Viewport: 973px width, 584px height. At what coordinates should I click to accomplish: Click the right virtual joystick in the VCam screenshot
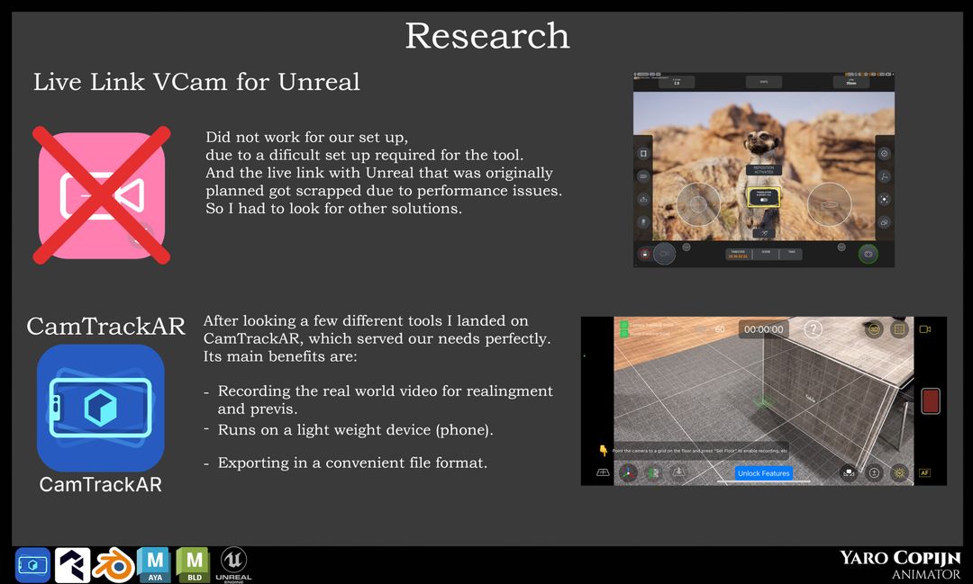pos(829,203)
